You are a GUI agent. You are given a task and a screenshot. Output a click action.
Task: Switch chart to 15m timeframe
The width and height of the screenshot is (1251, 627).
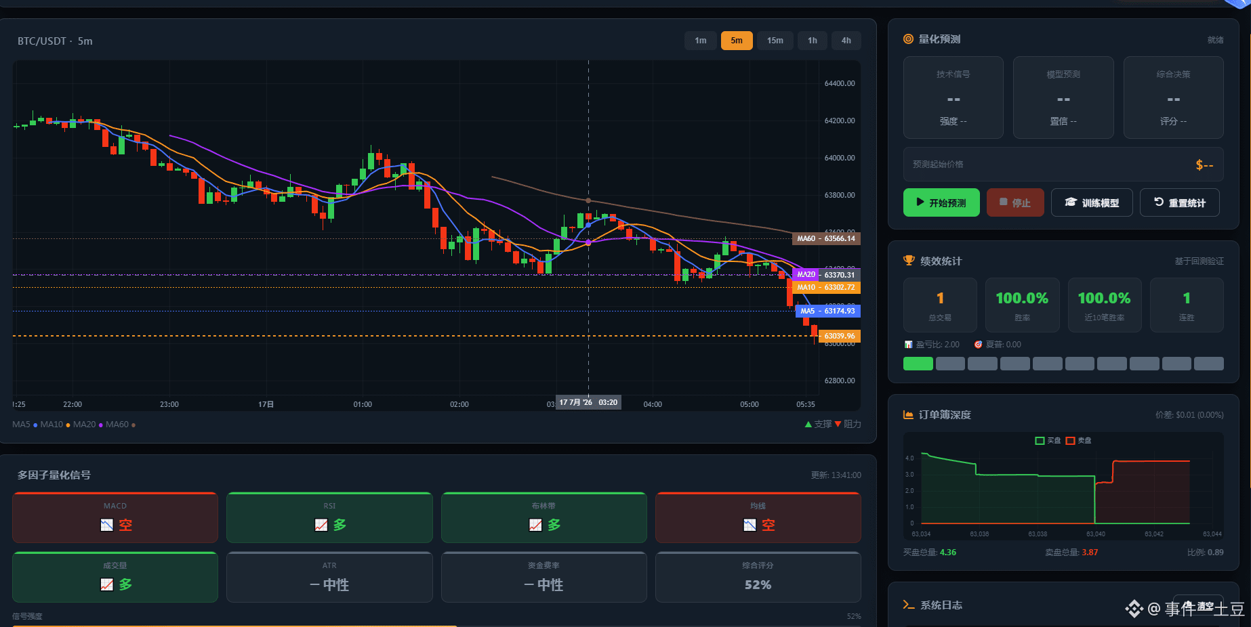[775, 41]
